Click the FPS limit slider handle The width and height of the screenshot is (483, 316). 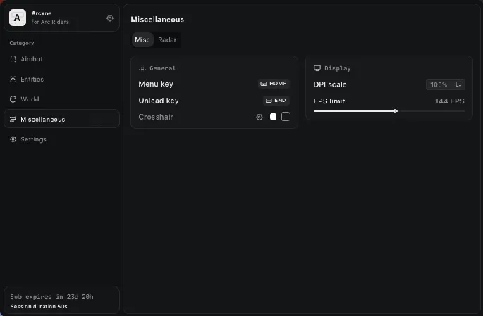pos(396,110)
